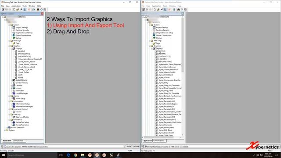Open RecipePlus Editor in left window
Screen dimensions: 281x158
point(22,125)
